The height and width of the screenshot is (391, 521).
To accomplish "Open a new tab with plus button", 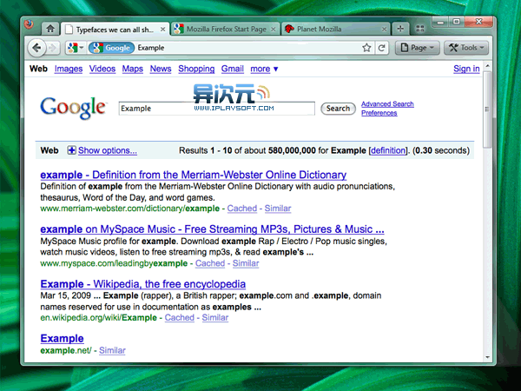I will [400, 29].
